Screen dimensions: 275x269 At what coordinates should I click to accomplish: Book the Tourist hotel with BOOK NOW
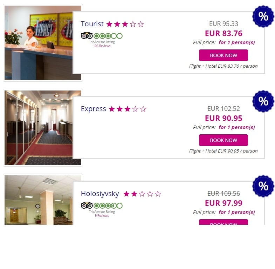[224, 55]
